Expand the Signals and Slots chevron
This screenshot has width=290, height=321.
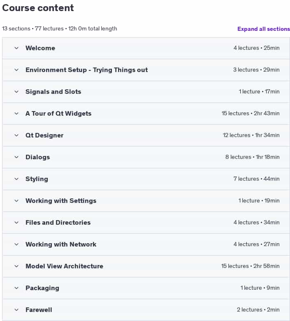pos(16,92)
